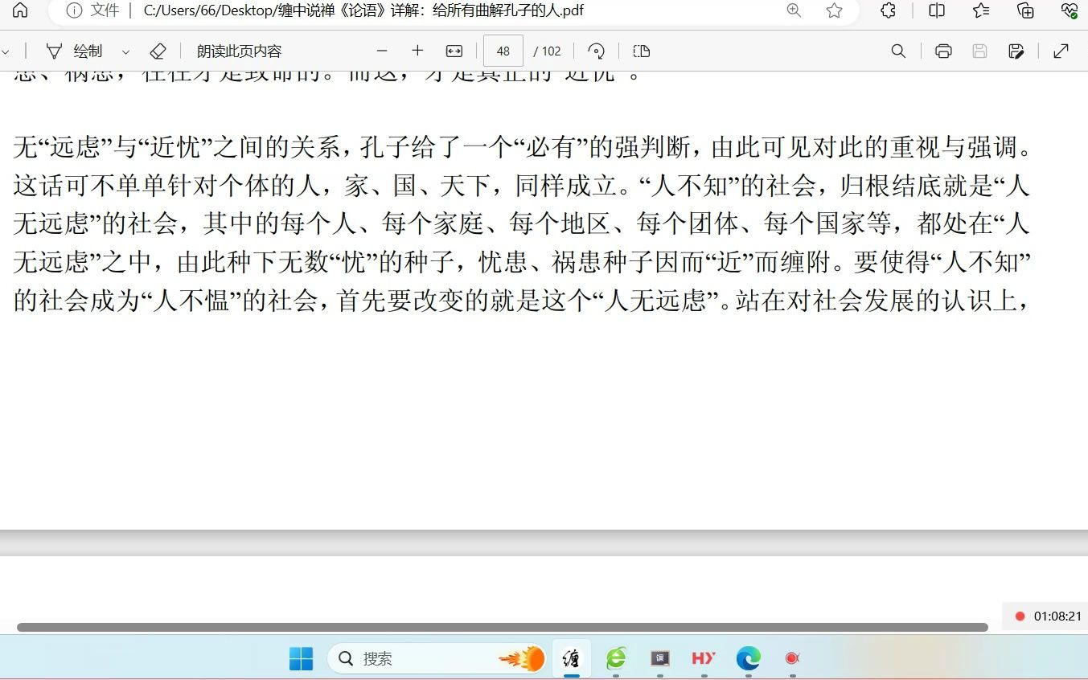The image size is (1088, 680).
Task: Rotate the PDF page
Action: coord(596,51)
